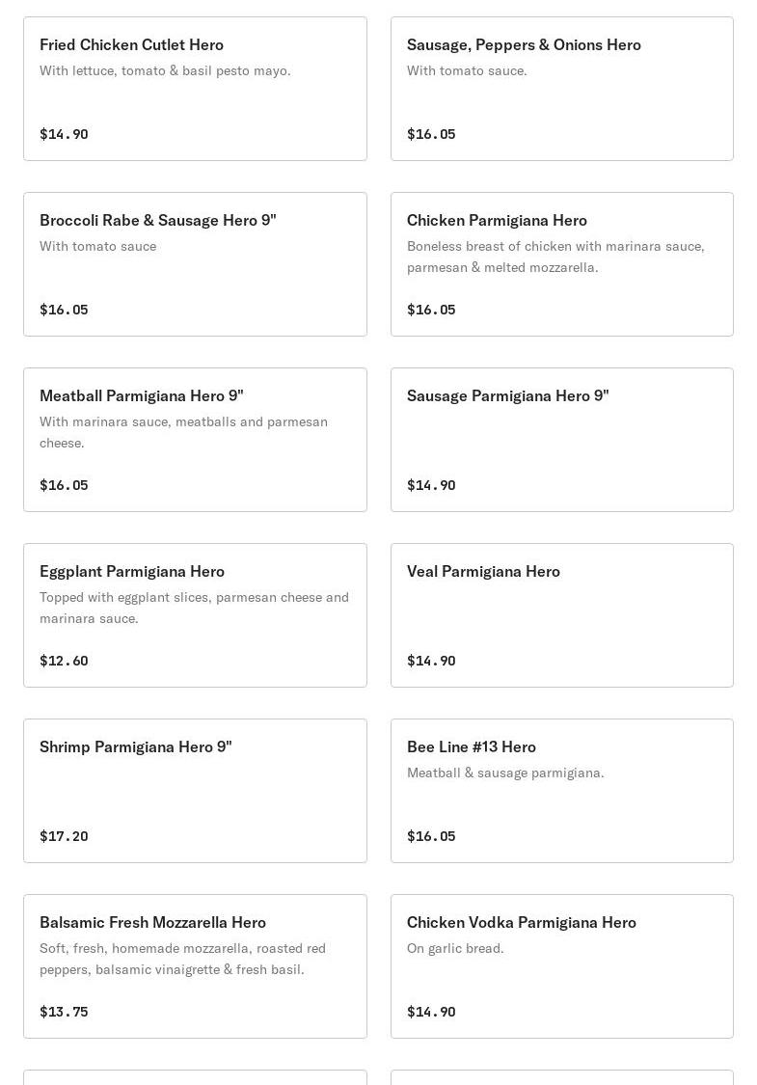Open the Fried Chicken Cutlet Hero item
This screenshot has height=1085, width=757.
click(x=195, y=89)
